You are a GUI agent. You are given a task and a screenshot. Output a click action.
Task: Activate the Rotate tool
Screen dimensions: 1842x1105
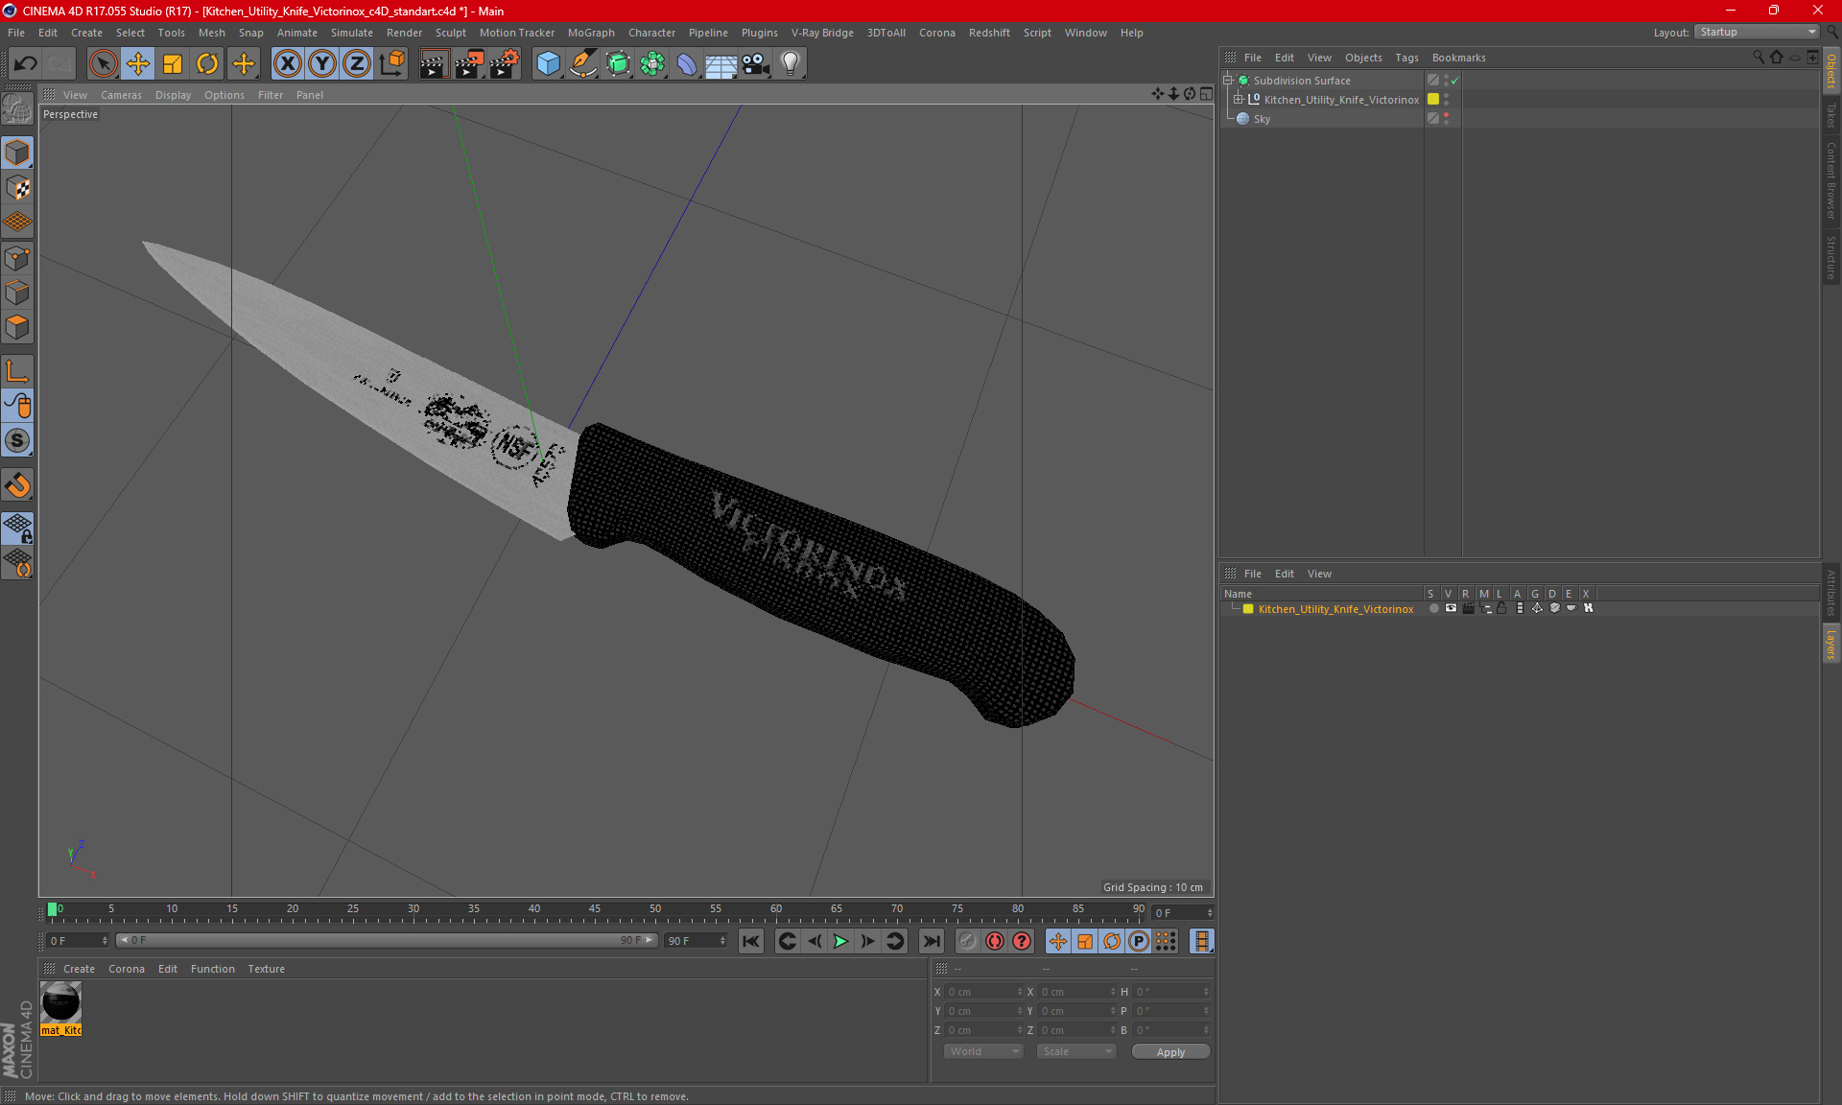[207, 63]
